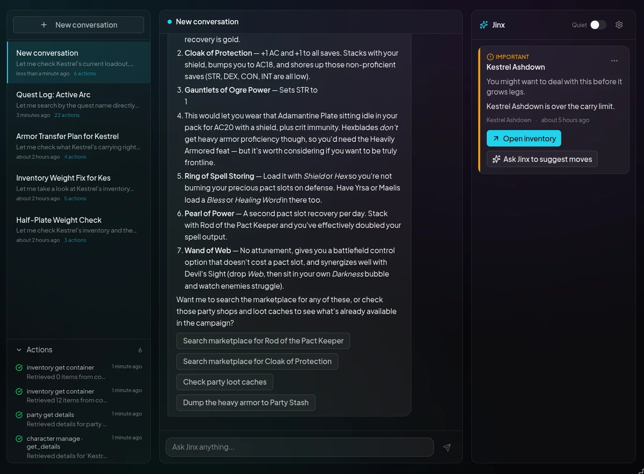Open Half-Plate Weight Check conversation

pyautogui.click(x=79, y=229)
